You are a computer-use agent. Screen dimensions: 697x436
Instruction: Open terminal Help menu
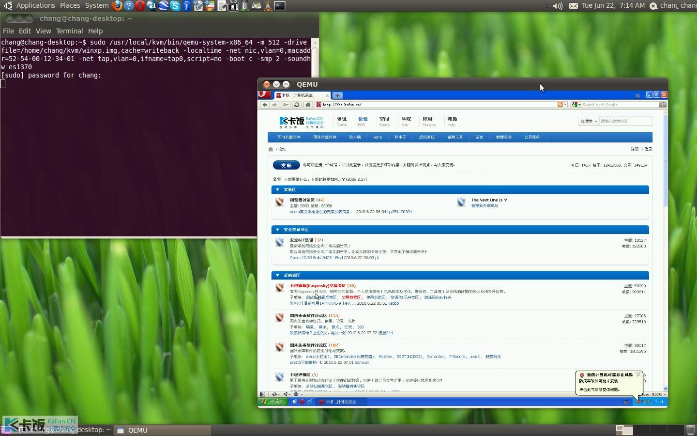tap(95, 31)
